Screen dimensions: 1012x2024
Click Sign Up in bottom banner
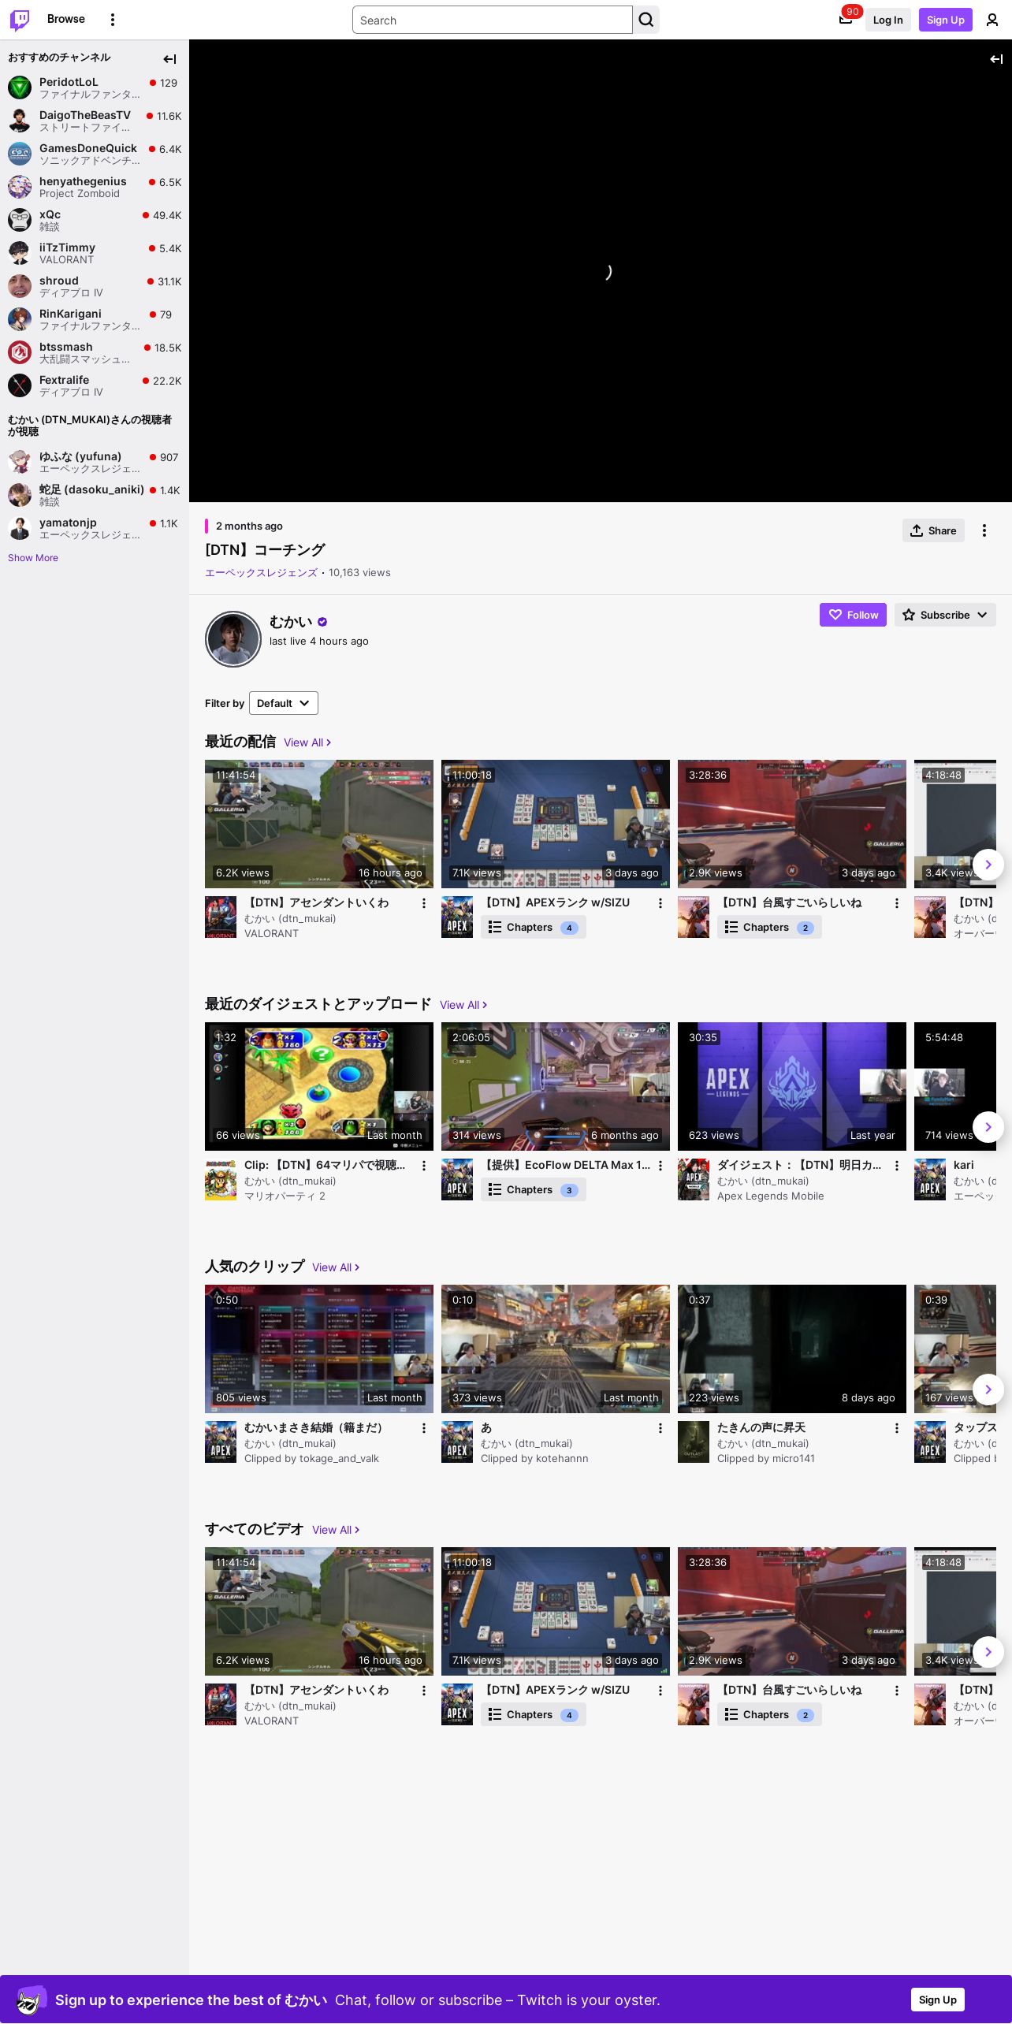(938, 2000)
